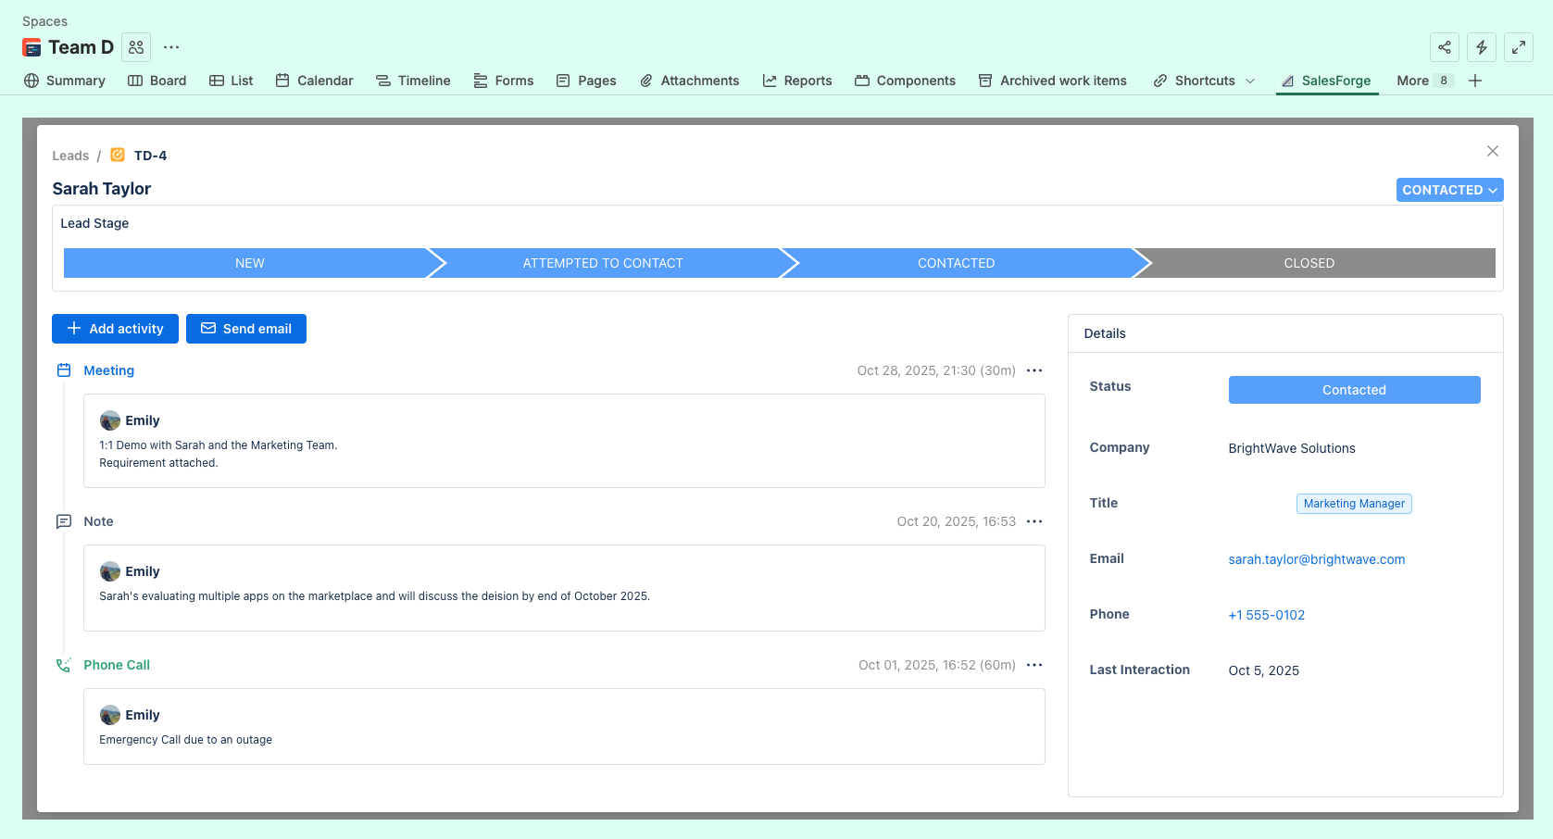The image size is (1553, 839).
Task: Open the share icon in top right
Action: pyautogui.click(x=1444, y=47)
